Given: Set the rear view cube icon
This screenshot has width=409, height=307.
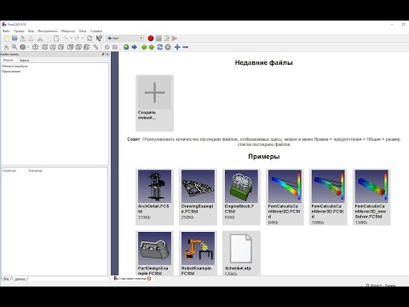Looking at the screenshot, I should point(71,47).
